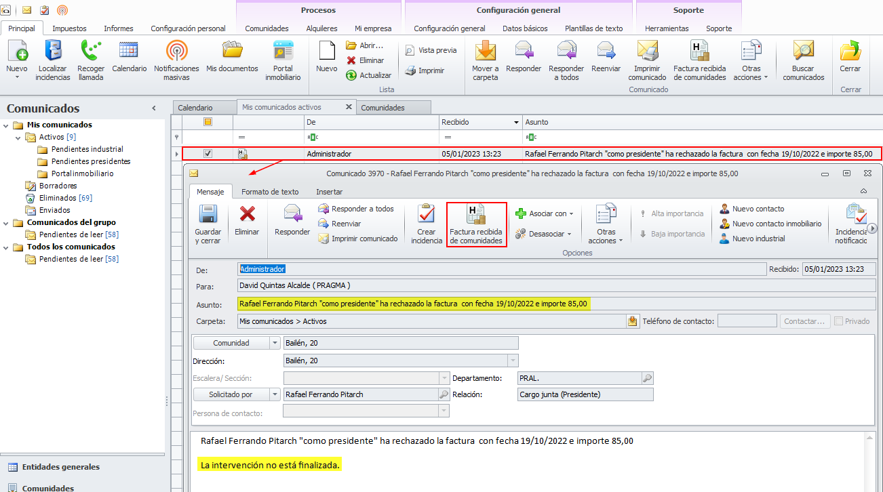
Task: Click Responder a todos in main ribbon
Action: (x=566, y=60)
